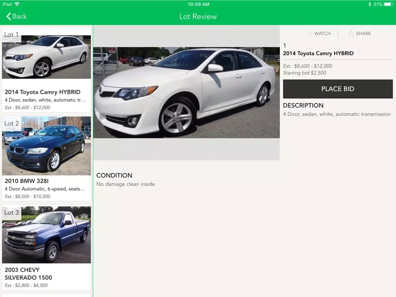Screen dimensions: 396x297
Task: Tap the DESCRIPTION heading
Action: [303, 105]
